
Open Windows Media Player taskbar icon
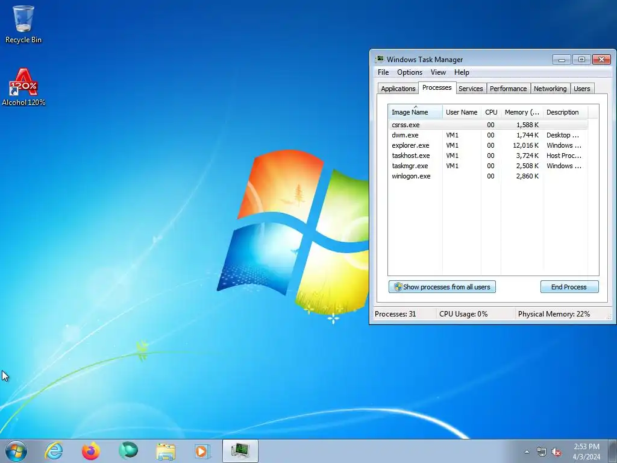coord(202,451)
